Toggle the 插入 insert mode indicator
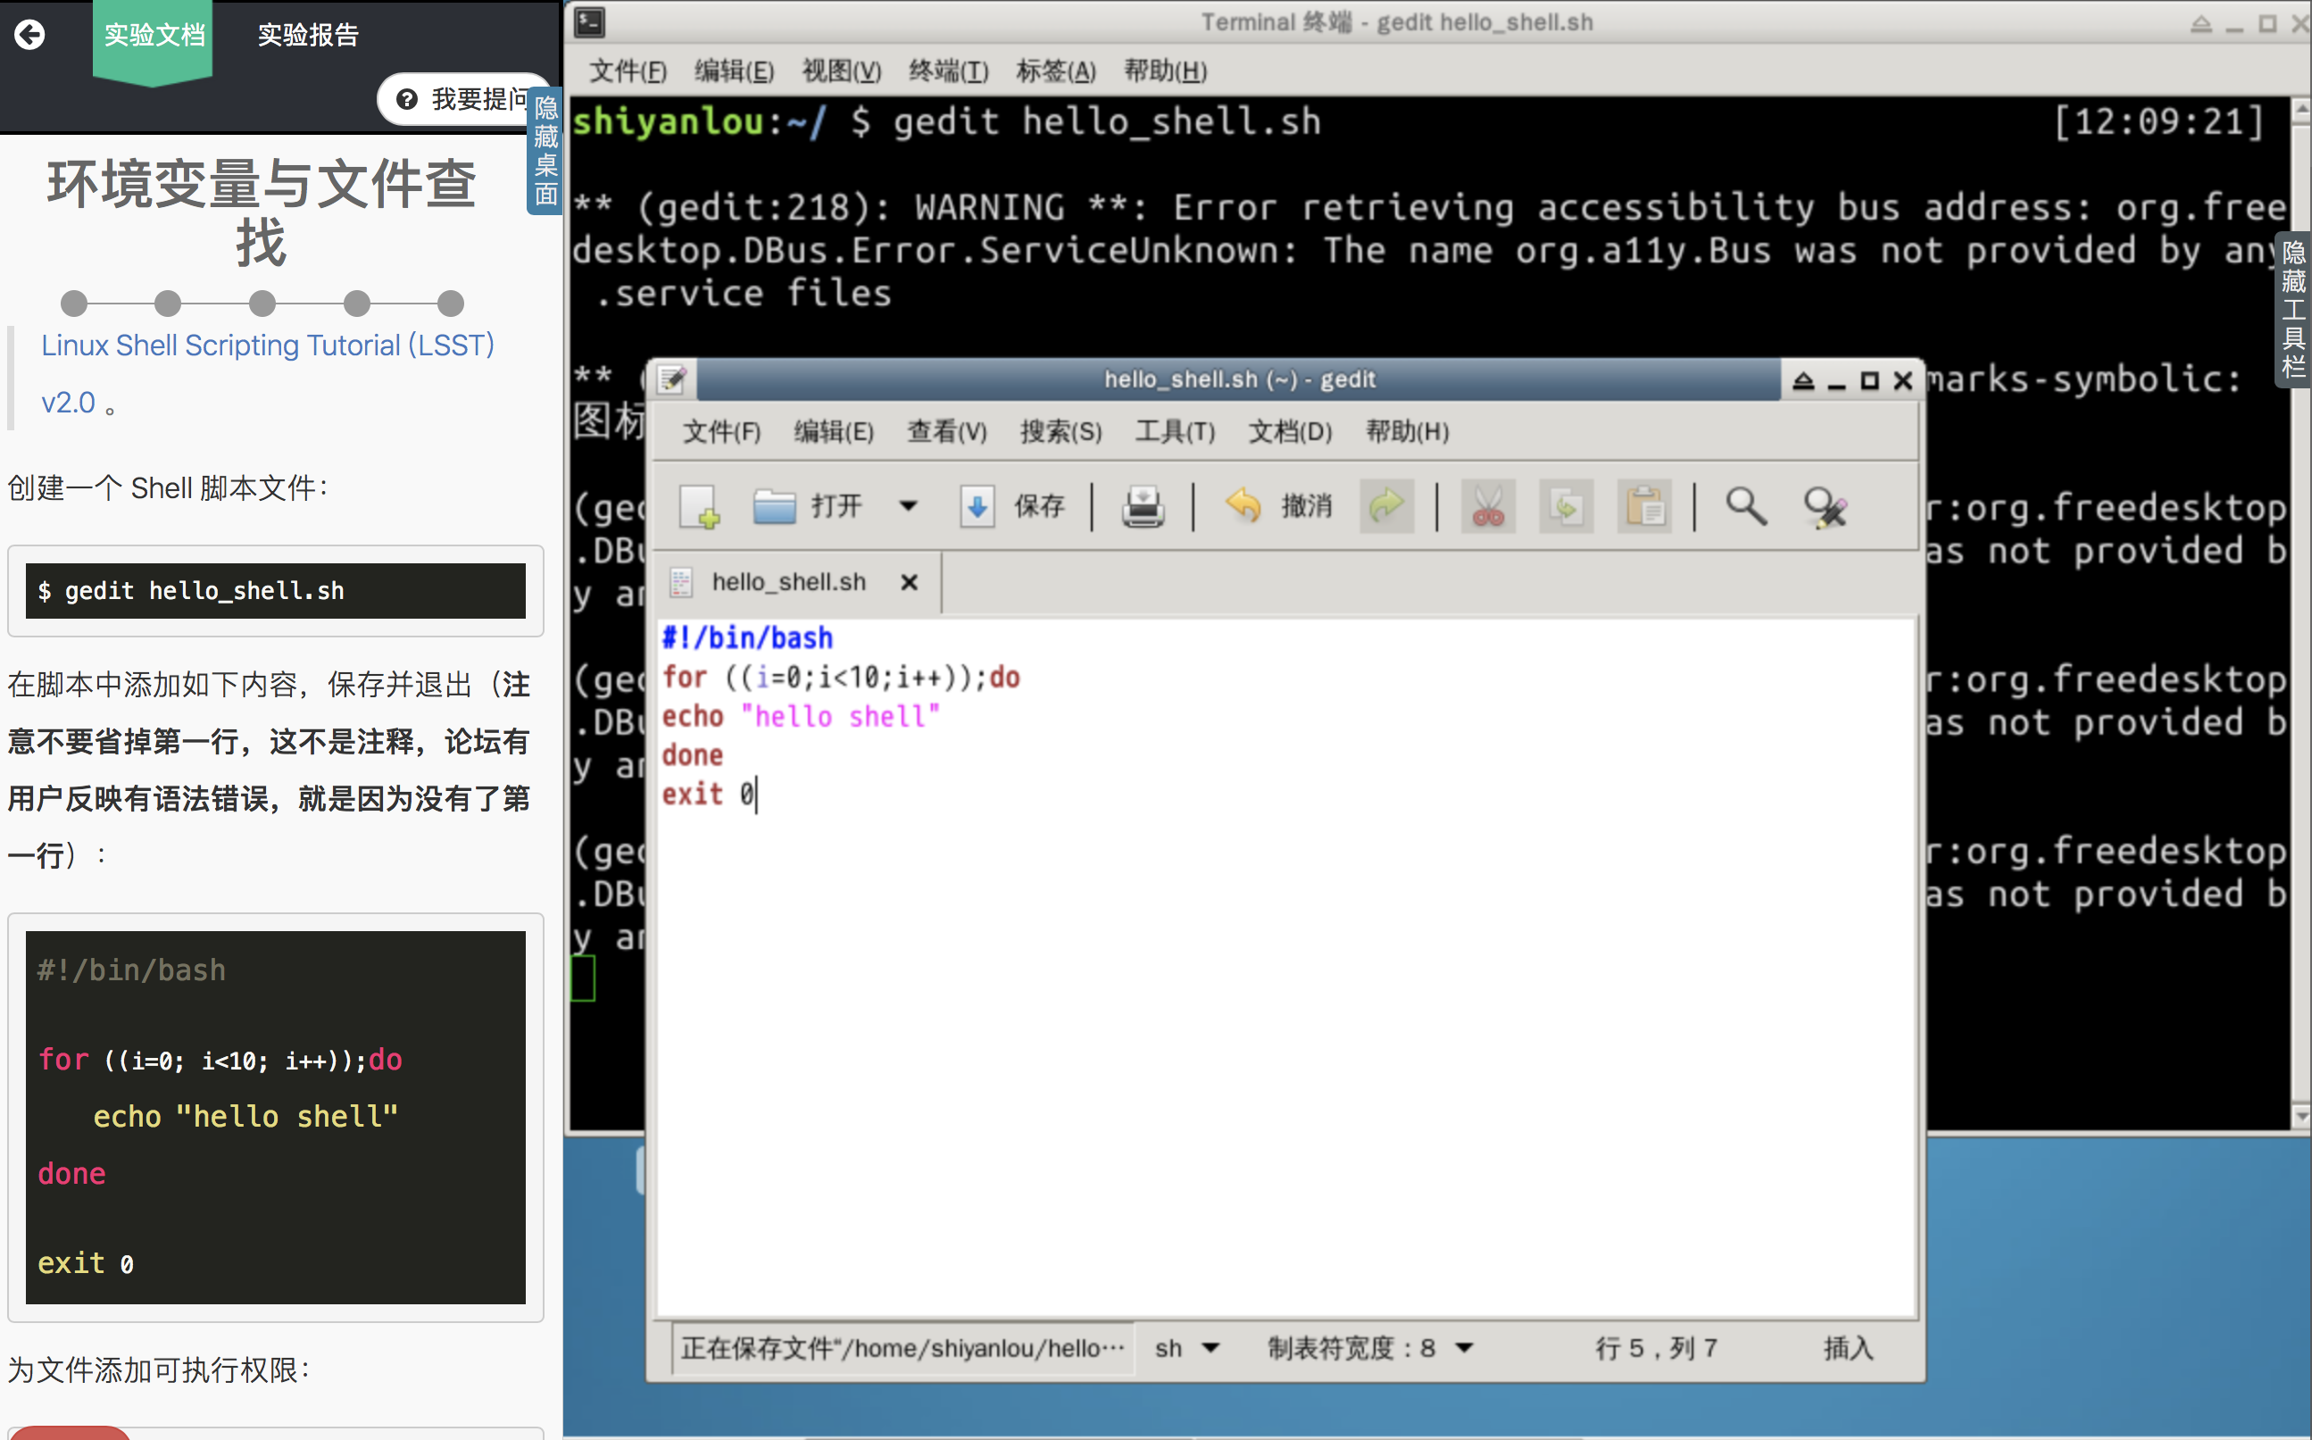Viewport: 2312px width, 1440px height. 1847,1348
